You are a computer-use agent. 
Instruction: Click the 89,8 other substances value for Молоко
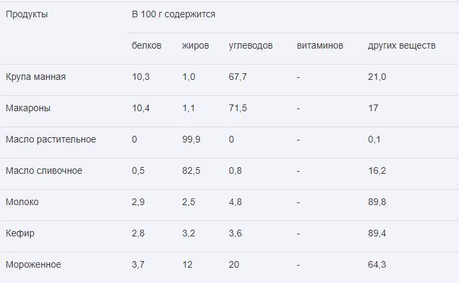pos(377,202)
